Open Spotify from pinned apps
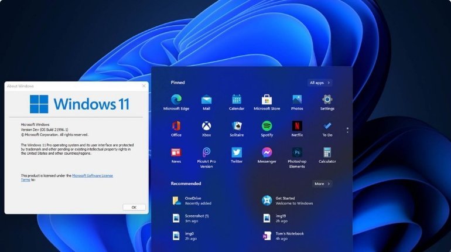The width and height of the screenshot is (451, 252). (x=266, y=128)
